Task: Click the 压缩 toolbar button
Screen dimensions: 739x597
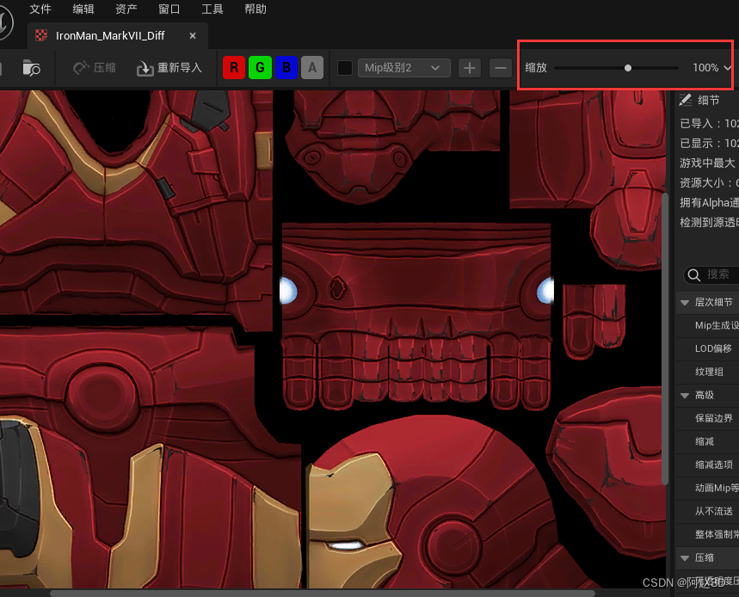Action: click(95, 68)
